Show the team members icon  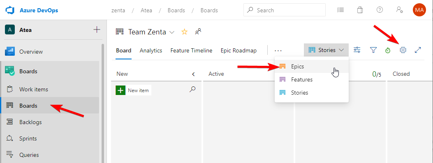point(198,32)
